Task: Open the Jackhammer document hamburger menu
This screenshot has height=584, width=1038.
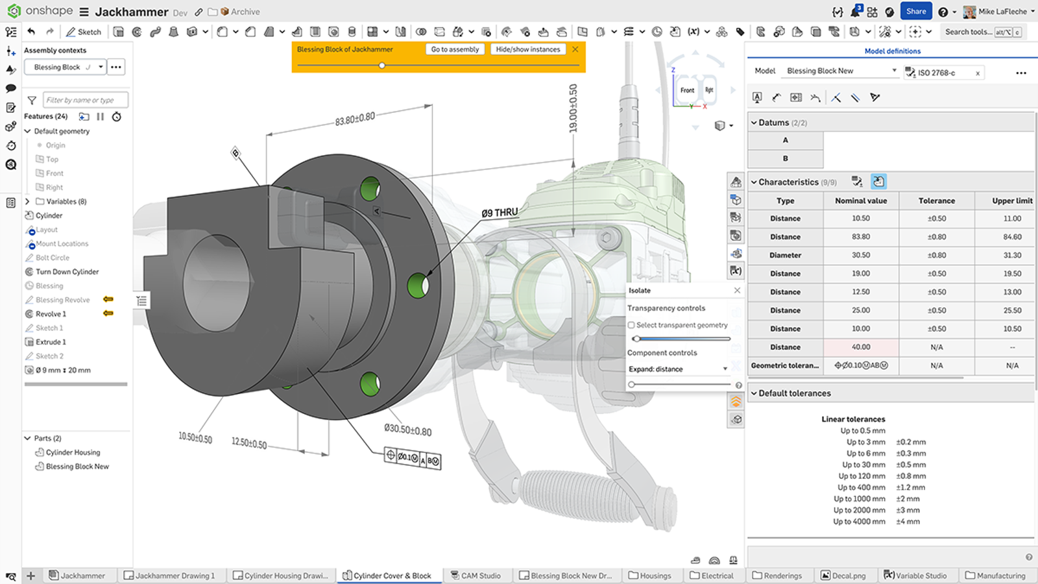Action: 85,11
